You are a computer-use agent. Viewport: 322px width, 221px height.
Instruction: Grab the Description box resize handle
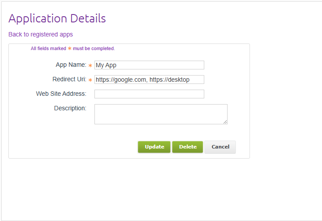click(225, 122)
